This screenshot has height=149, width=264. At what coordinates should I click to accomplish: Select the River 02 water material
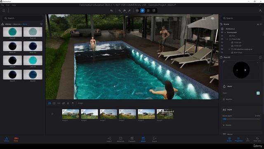(x=33, y=46)
